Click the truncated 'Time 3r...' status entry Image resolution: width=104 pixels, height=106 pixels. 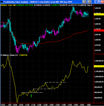coord(90,5)
